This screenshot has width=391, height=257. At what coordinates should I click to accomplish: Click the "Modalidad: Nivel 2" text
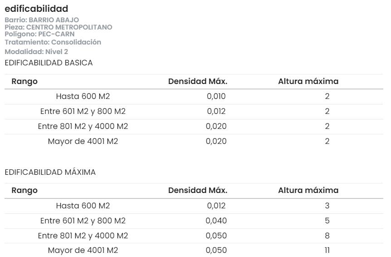tap(36, 52)
